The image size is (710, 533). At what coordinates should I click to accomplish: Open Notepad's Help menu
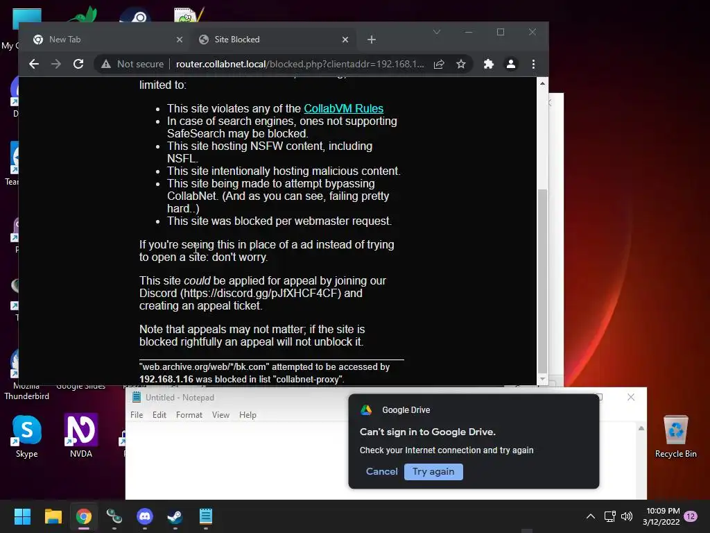click(248, 415)
